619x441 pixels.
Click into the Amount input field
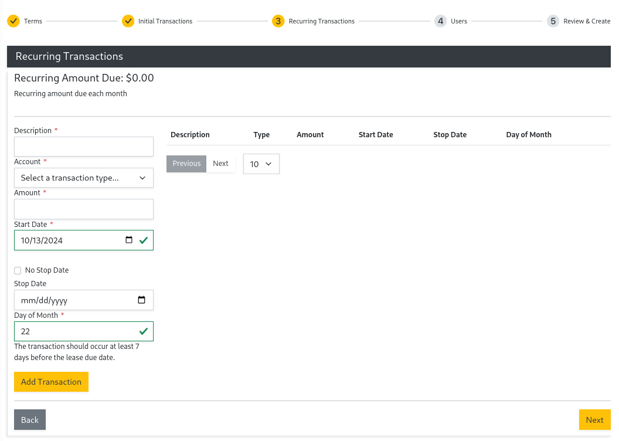tap(84, 209)
